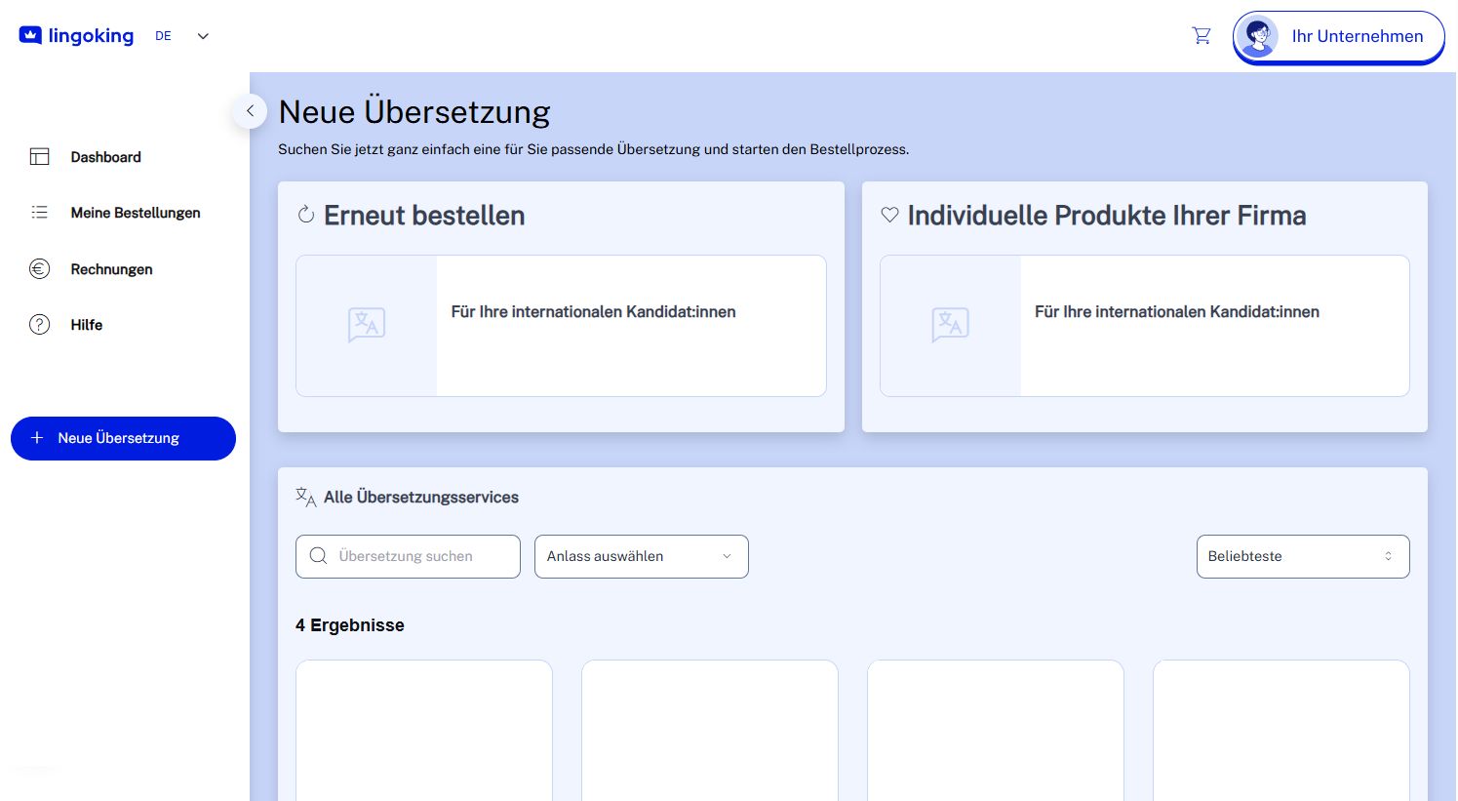Open the Anlass auswählen dropdown
1458x801 pixels.
(641, 556)
